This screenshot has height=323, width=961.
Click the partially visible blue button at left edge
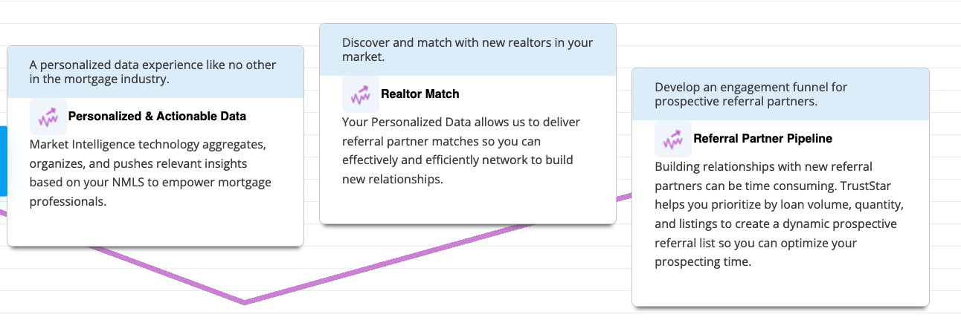pyautogui.click(x=3, y=161)
